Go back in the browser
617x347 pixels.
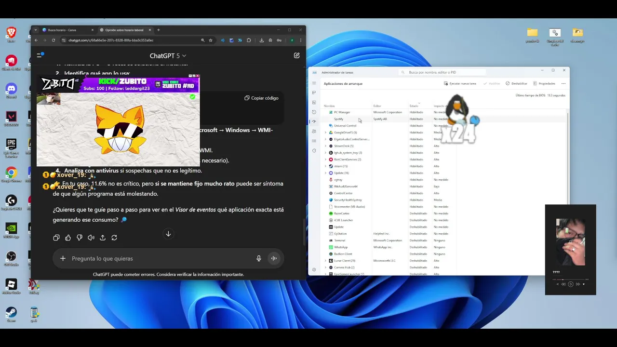coord(36,40)
